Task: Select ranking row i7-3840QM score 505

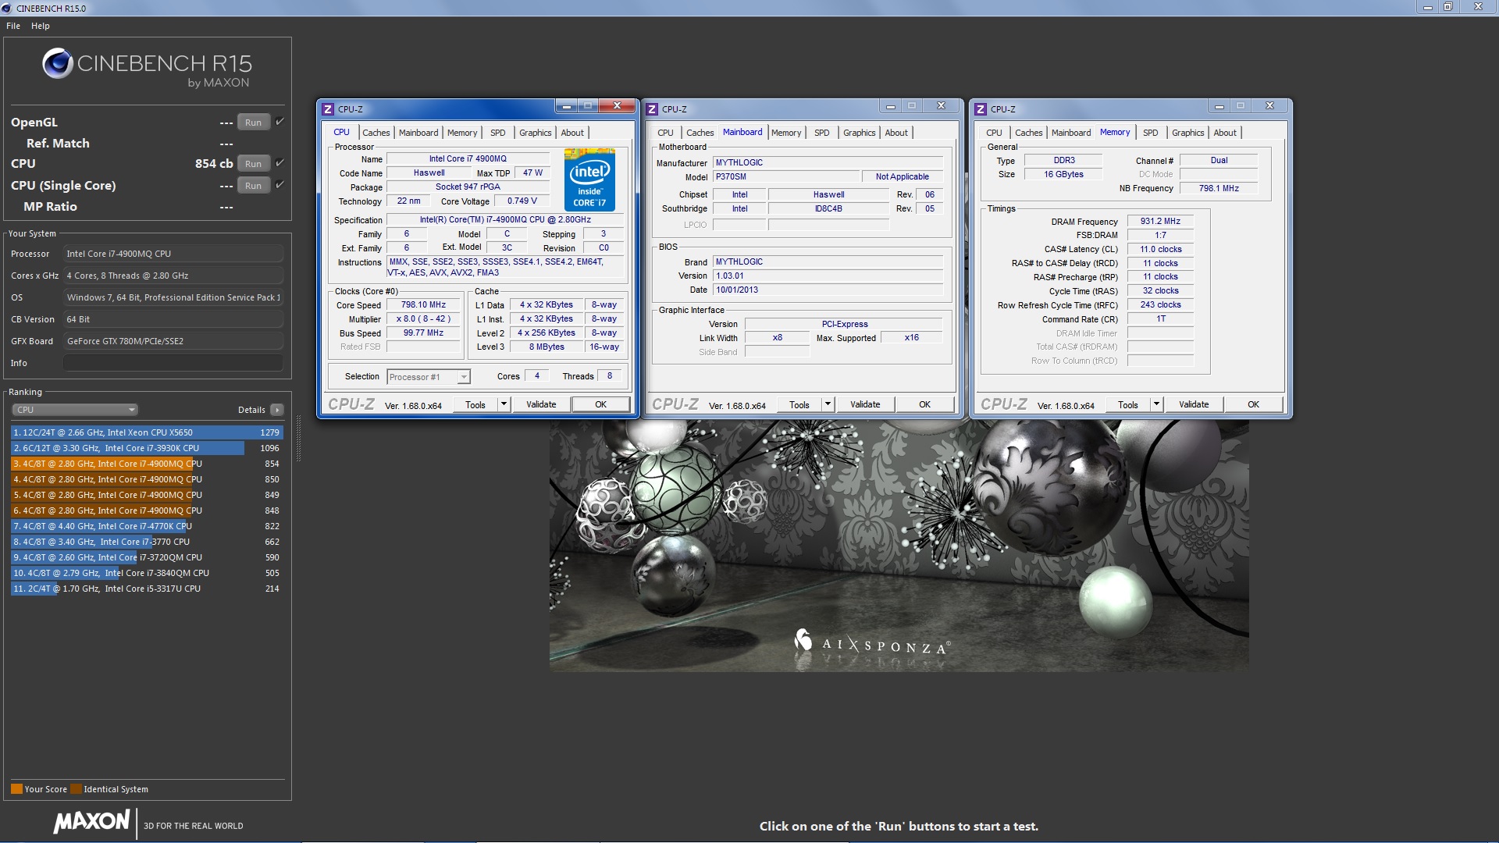Action: coord(147,573)
